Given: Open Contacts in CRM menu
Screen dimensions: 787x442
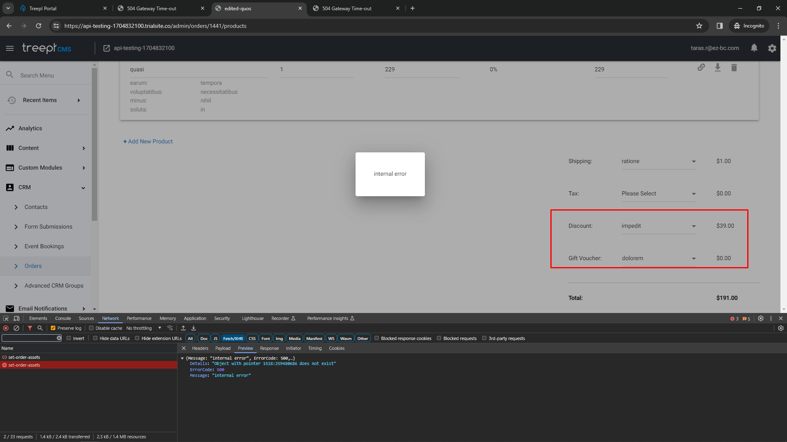Looking at the screenshot, I should (36, 207).
